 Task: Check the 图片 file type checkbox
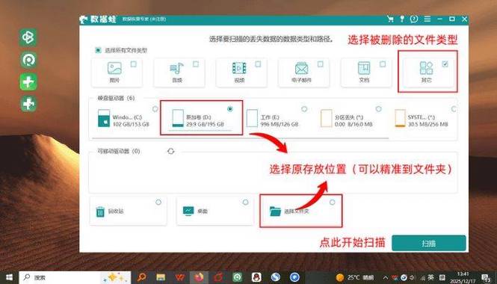point(134,64)
